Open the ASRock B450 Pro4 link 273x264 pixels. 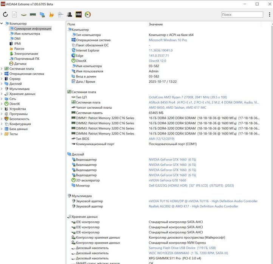[x=204, y=102]
